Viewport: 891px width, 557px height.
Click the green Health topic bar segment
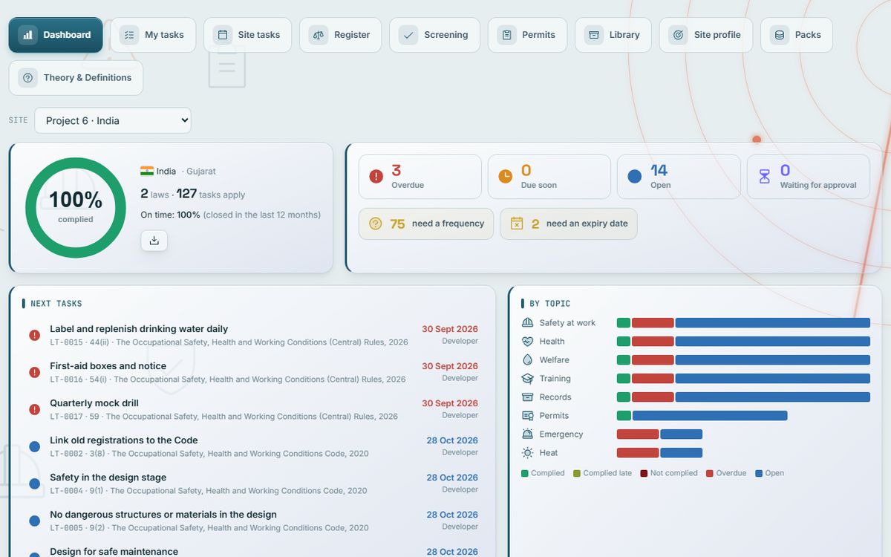coord(624,342)
